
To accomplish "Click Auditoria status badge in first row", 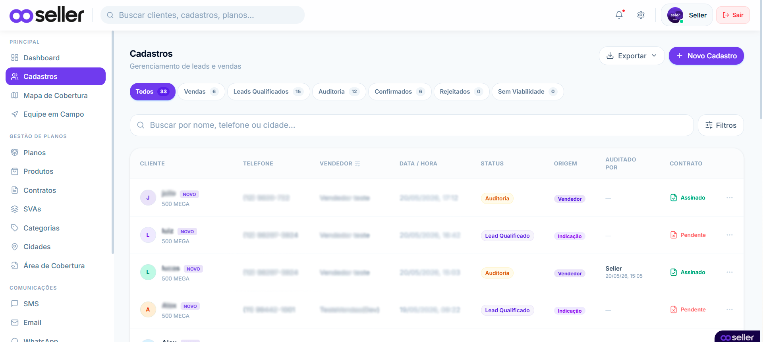I will (x=497, y=198).
